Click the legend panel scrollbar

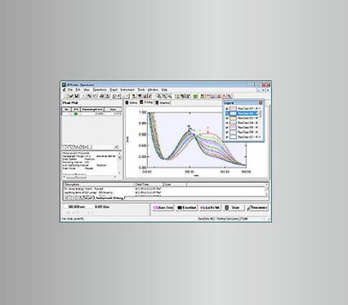pos(260,113)
